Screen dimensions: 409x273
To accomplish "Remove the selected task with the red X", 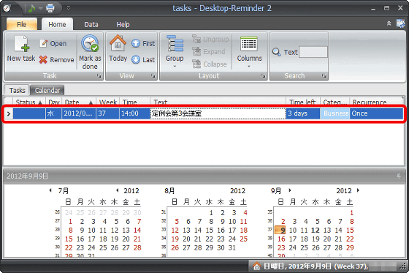I will tap(43, 60).
